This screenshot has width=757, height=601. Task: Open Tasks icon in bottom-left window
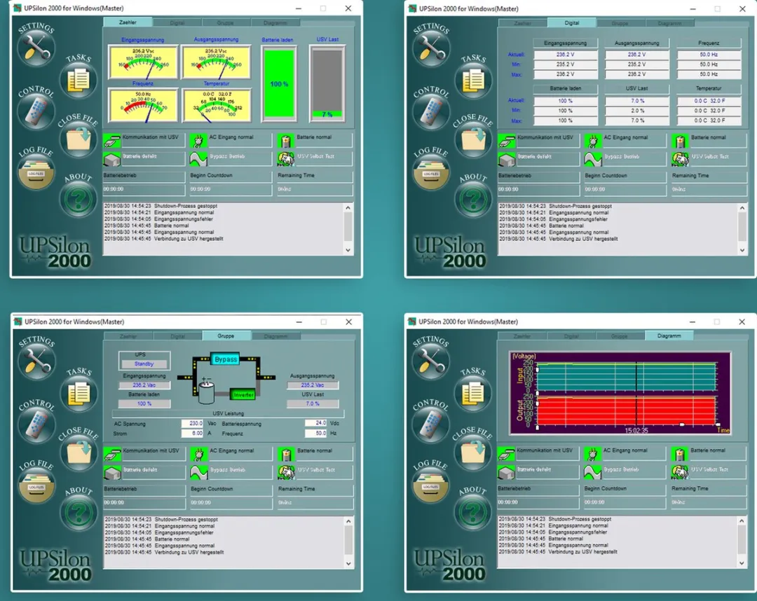click(79, 394)
